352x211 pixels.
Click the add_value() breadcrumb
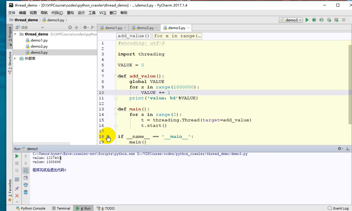[x=134, y=36]
